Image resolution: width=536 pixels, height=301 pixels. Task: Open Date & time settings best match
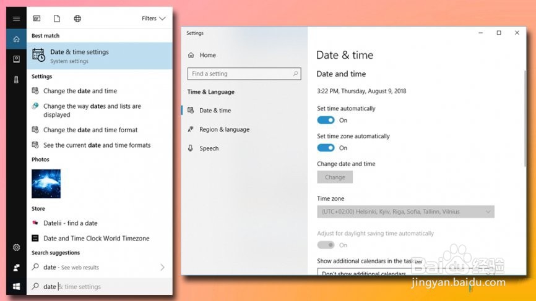pos(100,56)
